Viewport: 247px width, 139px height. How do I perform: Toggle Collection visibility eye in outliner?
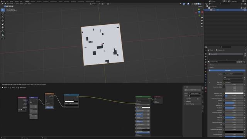point(243,8)
